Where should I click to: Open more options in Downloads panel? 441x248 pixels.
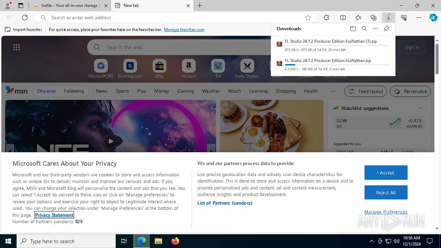pos(375,29)
